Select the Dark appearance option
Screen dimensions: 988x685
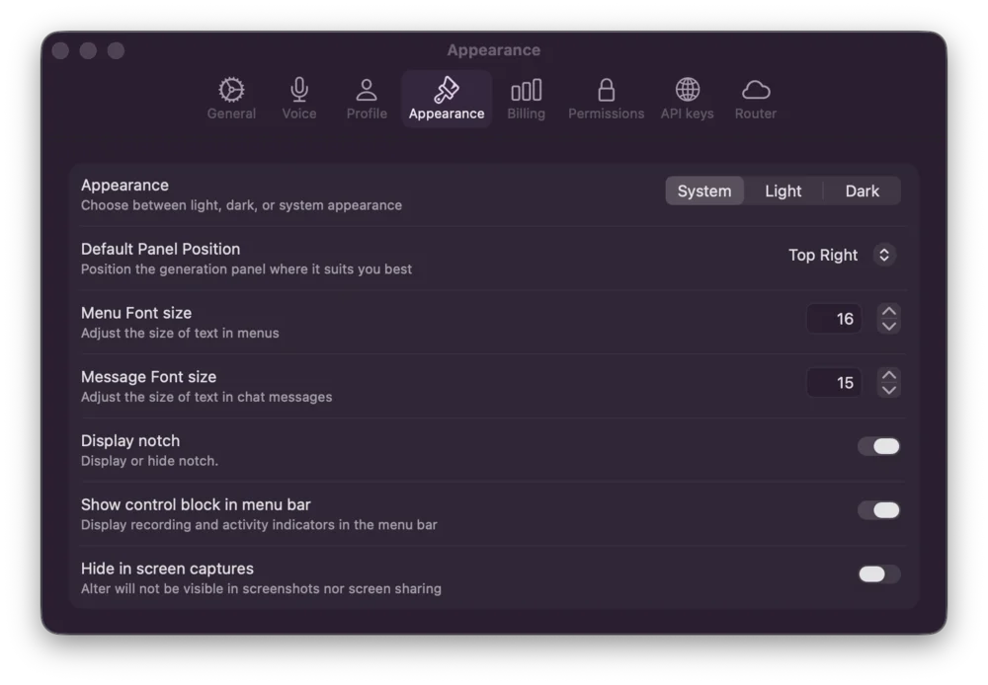click(863, 190)
